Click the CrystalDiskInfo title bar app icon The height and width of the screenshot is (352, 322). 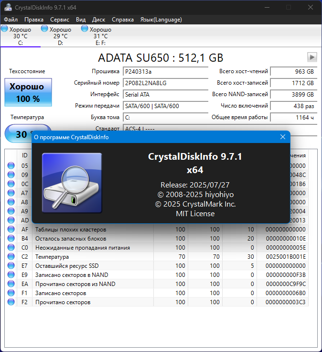tap(8, 7)
